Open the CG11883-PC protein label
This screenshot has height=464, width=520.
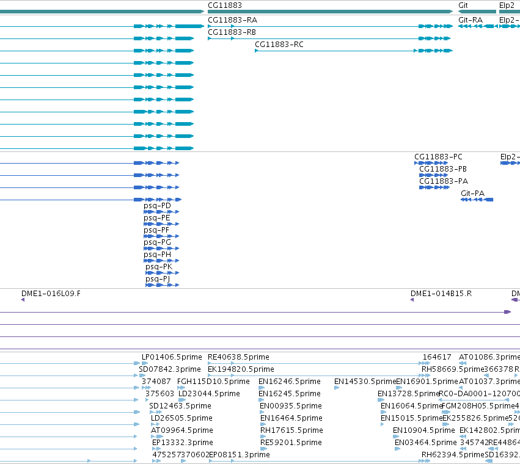click(x=438, y=157)
